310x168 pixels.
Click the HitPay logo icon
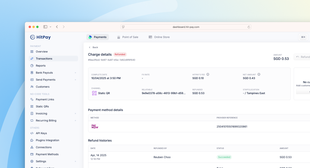[x=32, y=37]
